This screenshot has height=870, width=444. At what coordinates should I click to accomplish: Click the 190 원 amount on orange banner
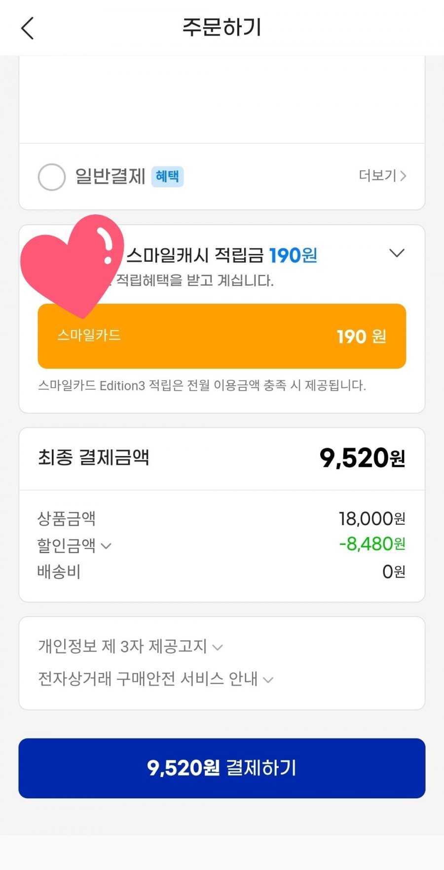pyautogui.click(x=361, y=336)
